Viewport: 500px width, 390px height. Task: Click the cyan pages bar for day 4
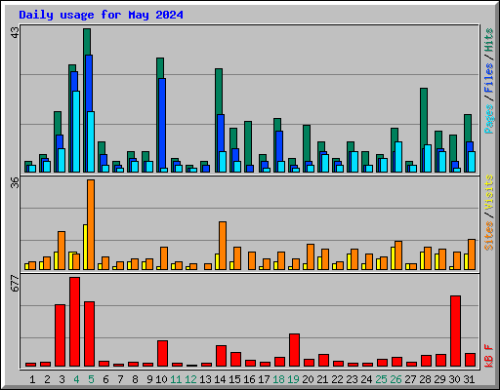[x=76, y=132]
